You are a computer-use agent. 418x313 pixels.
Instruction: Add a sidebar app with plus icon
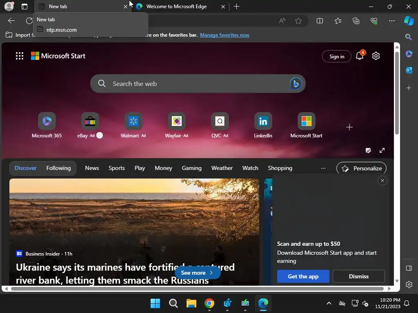(x=409, y=88)
